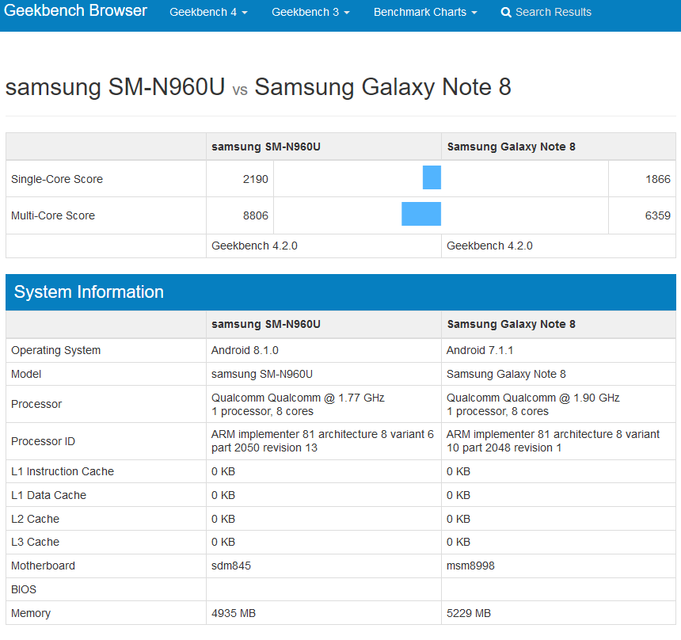
Task: Click the L3 Cache row label
Action: (x=35, y=543)
